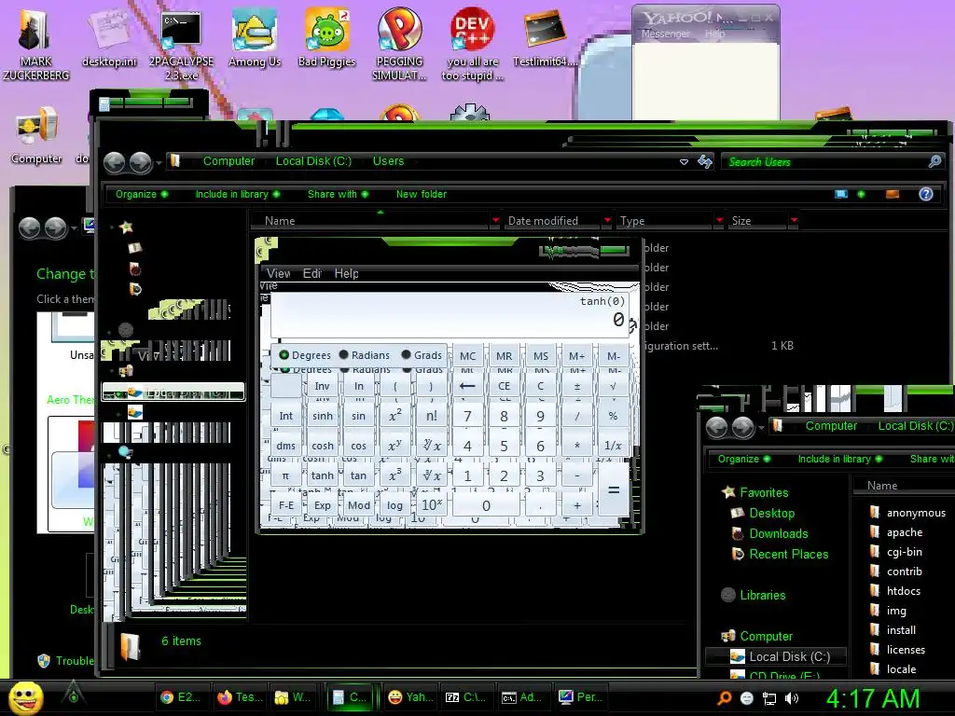This screenshot has height=716, width=955.
Task: Open the Calculator Help menu
Action: click(346, 273)
